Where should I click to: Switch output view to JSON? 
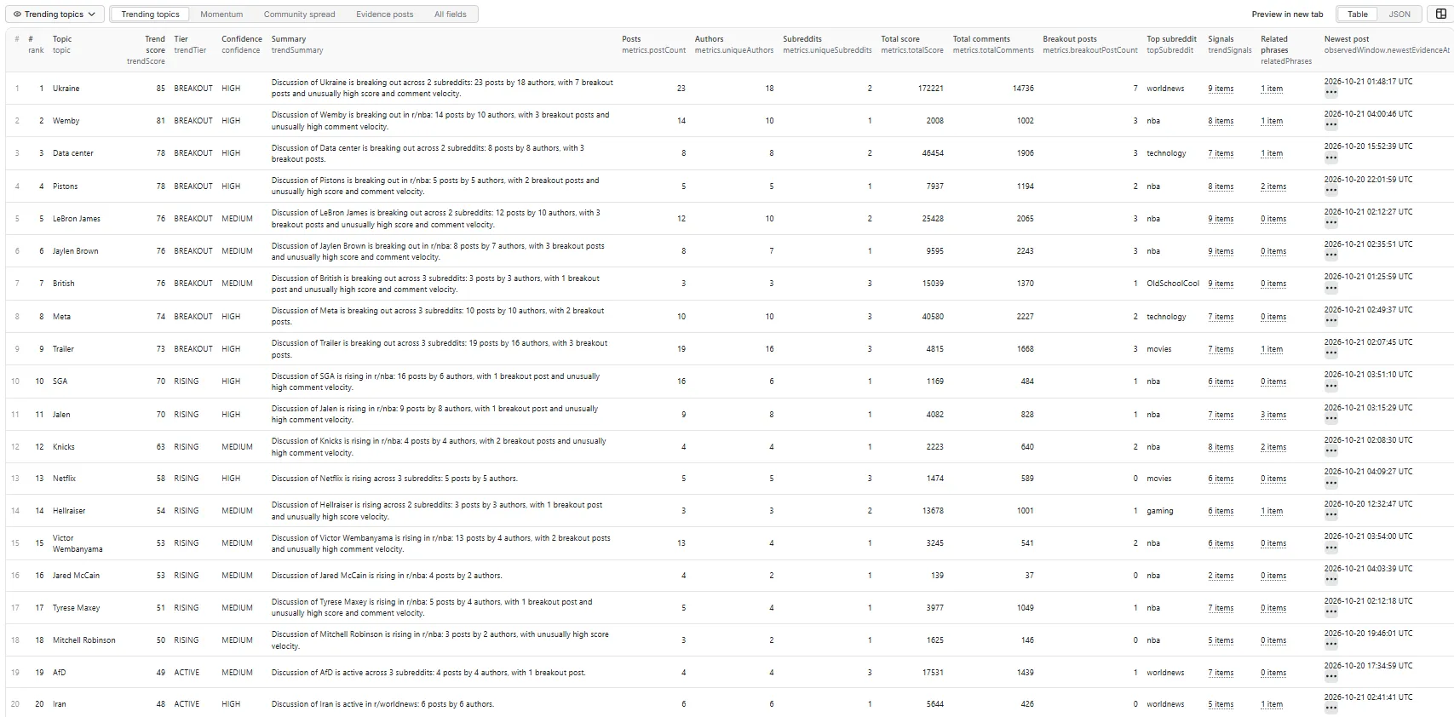pos(1399,14)
